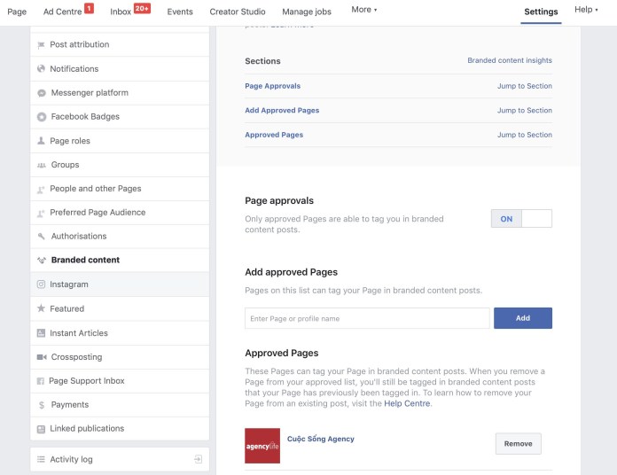This screenshot has height=475, width=617.
Task: Click the Page roles person icon
Action: (x=41, y=141)
